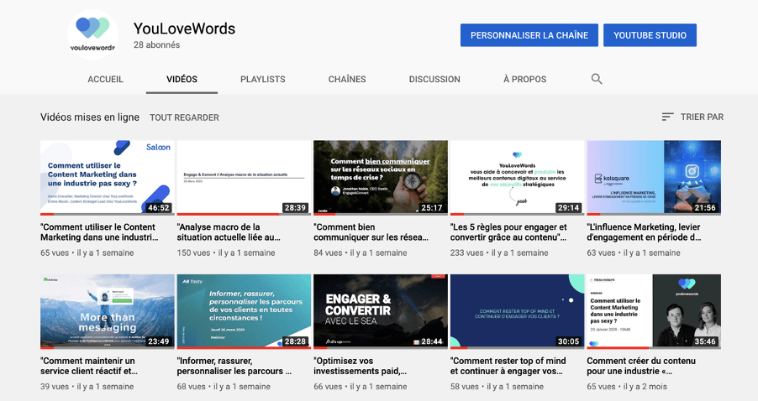Screen dimensions: 758x401
Task: Open the Trier Par sort menu
Action: pyautogui.click(x=692, y=117)
